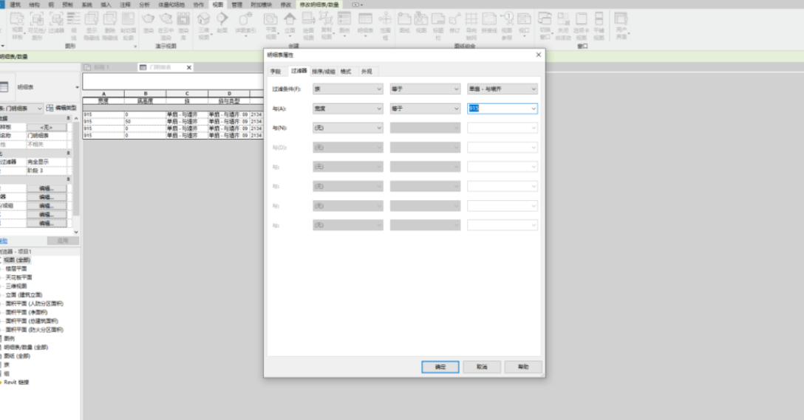
Task: Switch to the 字段 fields tab
Action: click(276, 72)
